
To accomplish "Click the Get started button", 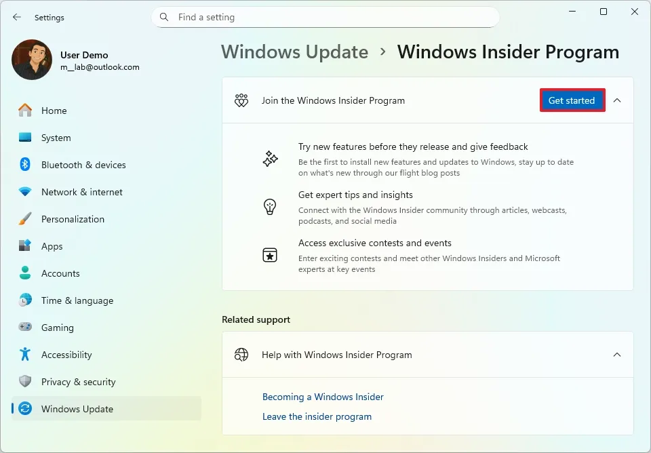I will coord(572,100).
